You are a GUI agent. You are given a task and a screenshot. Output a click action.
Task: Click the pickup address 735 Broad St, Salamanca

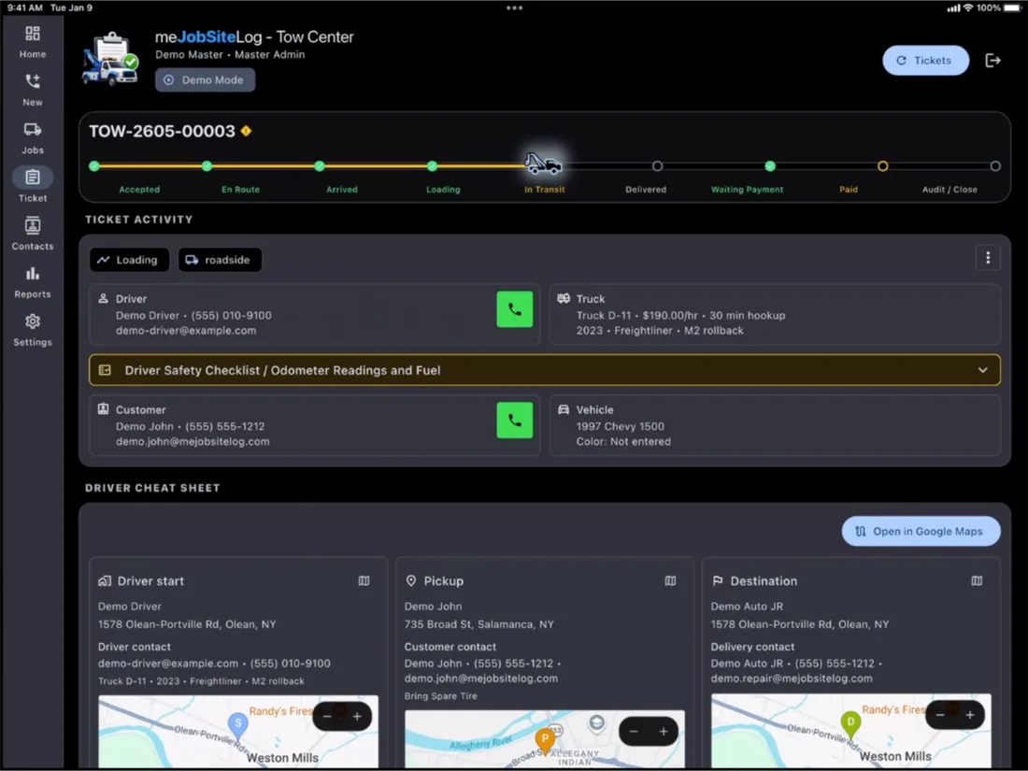[479, 624]
